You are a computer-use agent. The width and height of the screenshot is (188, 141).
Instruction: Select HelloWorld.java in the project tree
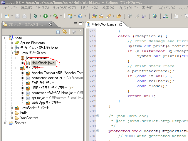point(43,63)
